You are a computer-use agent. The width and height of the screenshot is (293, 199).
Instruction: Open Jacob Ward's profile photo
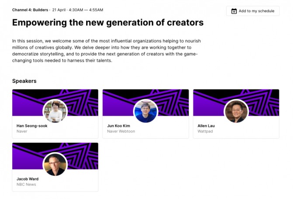pos(55,165)
